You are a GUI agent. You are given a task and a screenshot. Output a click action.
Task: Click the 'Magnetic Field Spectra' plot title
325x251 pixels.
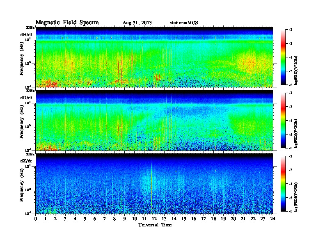[x=67, y=23]
